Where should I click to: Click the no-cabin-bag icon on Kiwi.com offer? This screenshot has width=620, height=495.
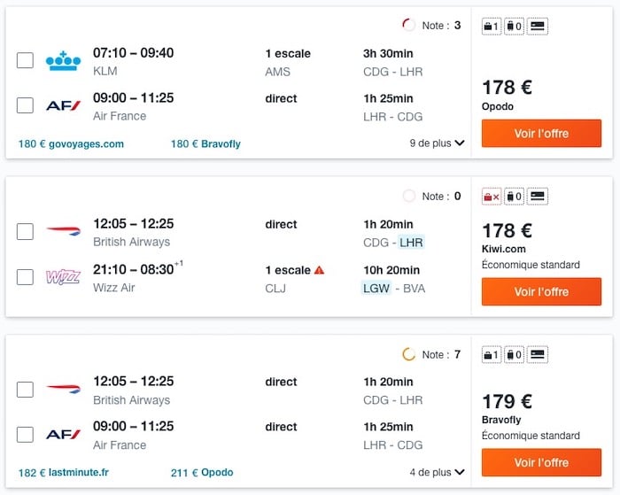491,197
